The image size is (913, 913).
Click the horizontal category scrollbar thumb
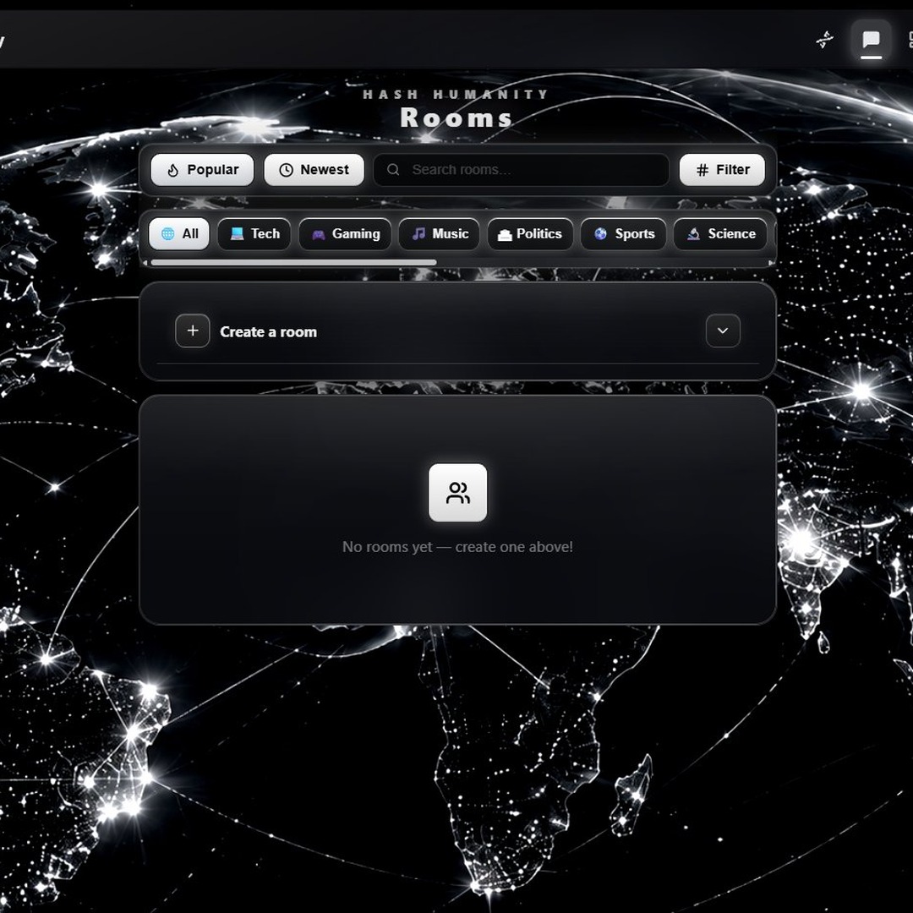293,263
